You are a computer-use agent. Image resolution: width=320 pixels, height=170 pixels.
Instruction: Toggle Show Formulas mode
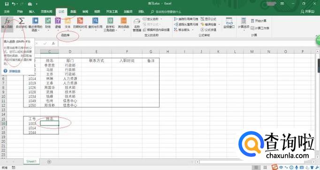click(x=208, y=19)
